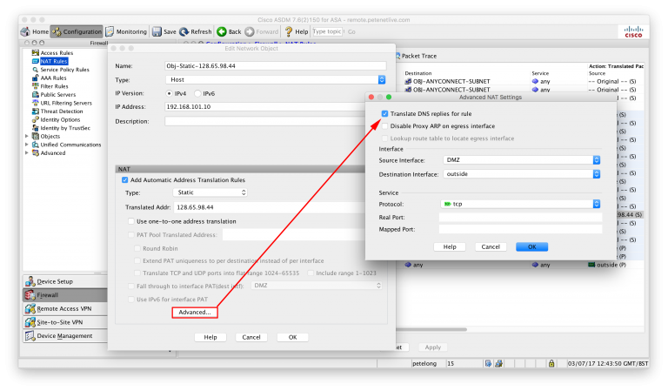Open the NAT Type Static dropdown
This screenshot has width=668, height=391.
pos(210,192)
